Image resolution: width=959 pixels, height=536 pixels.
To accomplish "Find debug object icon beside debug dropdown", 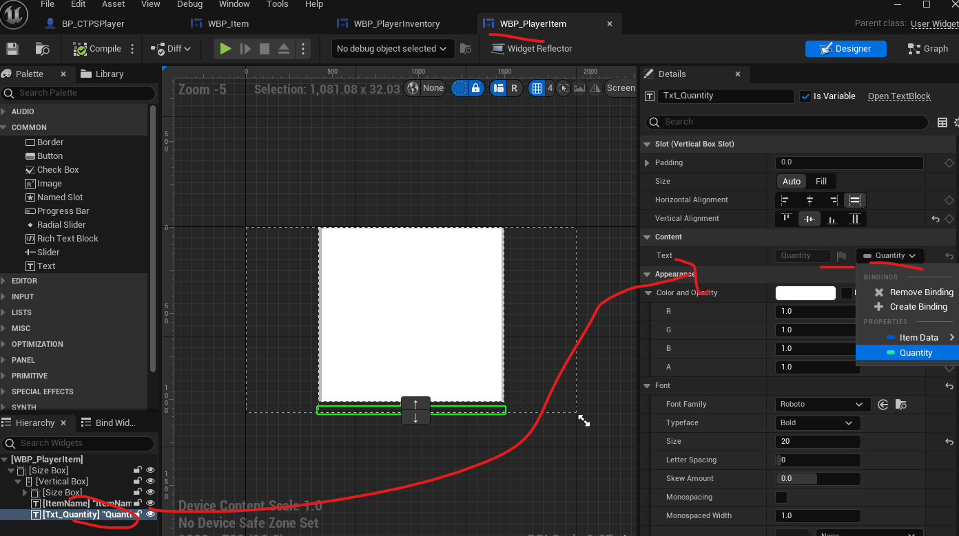I will click(x=466, y=49).
